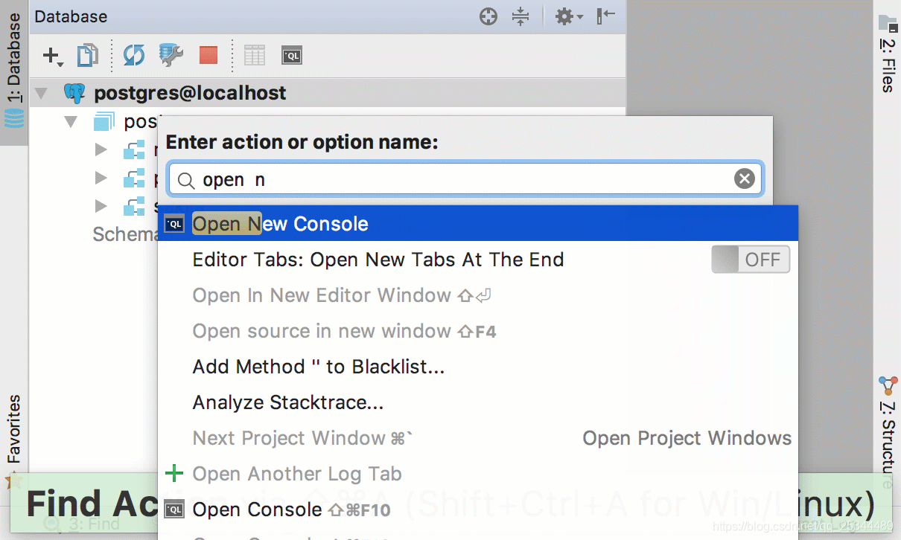
Task: Refresh the database with the synchronize icon
Action: coord(134,55)
